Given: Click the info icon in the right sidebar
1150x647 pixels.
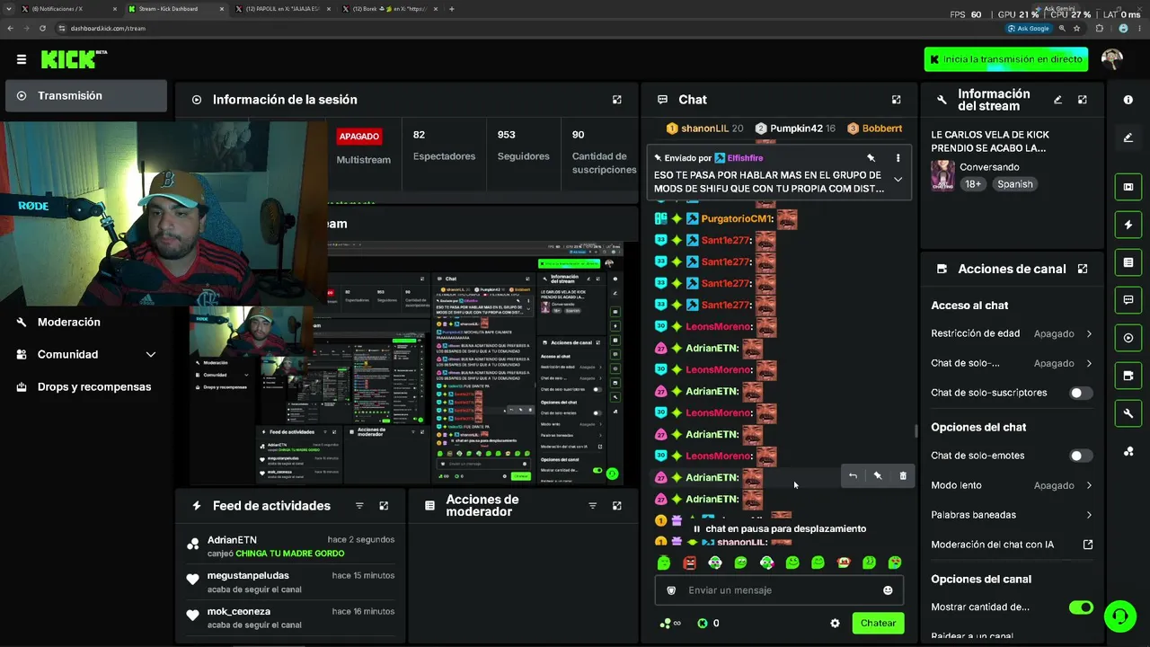Looking at the screenshot, I should pos(1128,100).
